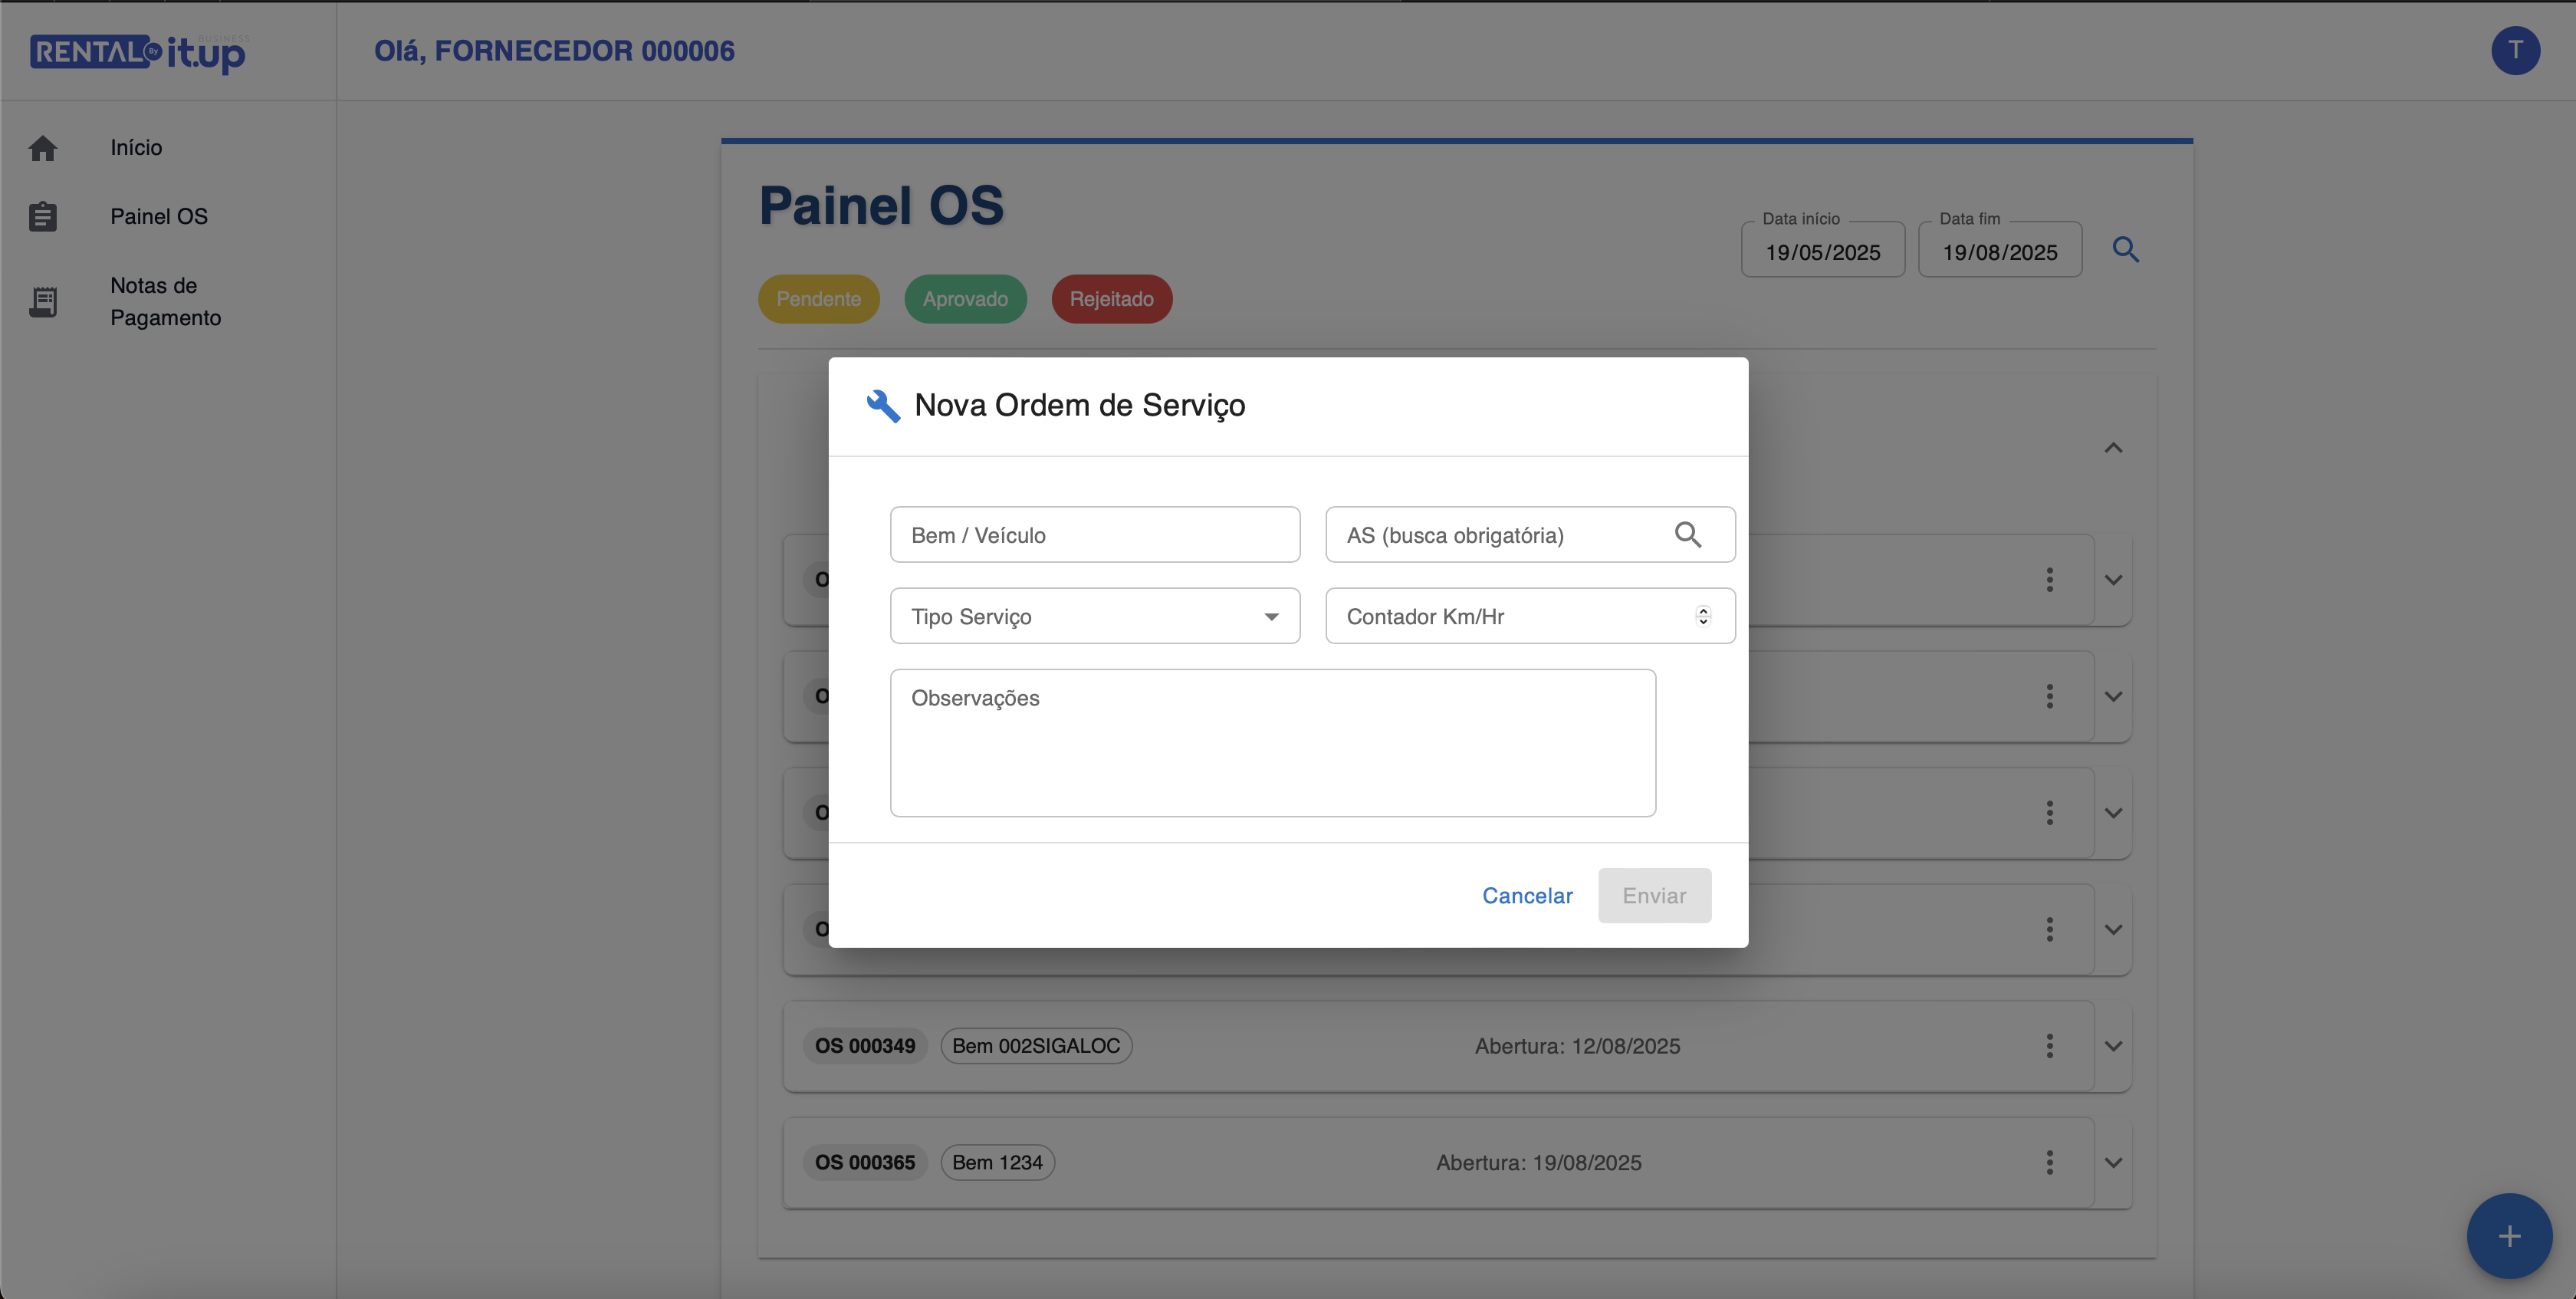Screen dimensions: 2576x1299
Task: Click the home icon beside Início
Action: coord(43,148)
